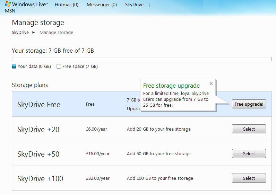This screenshot has width=276, height=194.
Task: Click the Manage storage breadcrumb text
Action: 56,33
